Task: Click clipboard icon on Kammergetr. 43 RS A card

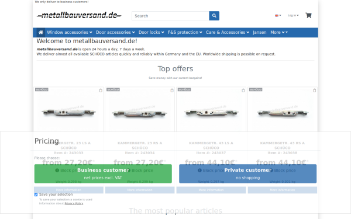Action: click(x=315, y=91)
